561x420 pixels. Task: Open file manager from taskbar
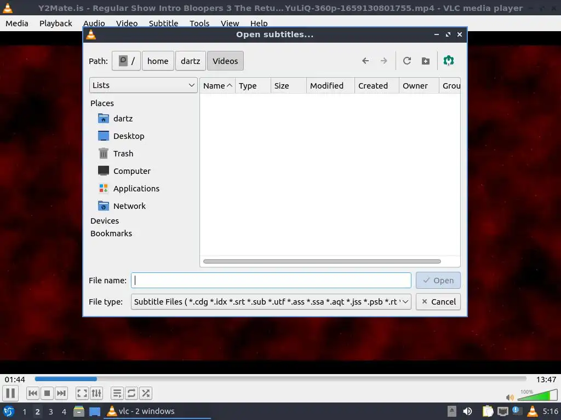coord(79,411)
